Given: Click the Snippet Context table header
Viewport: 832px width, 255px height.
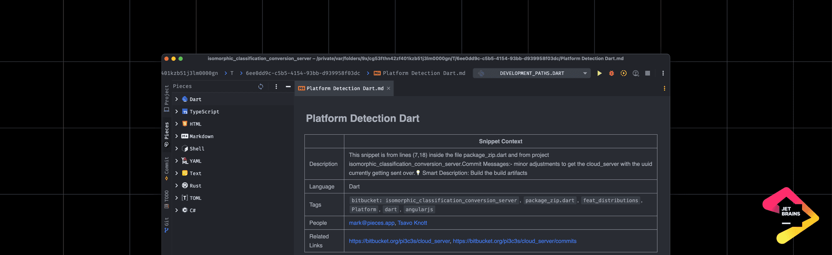Looking at the screenshot, I should pyautogui.click(x=500, y=141).
